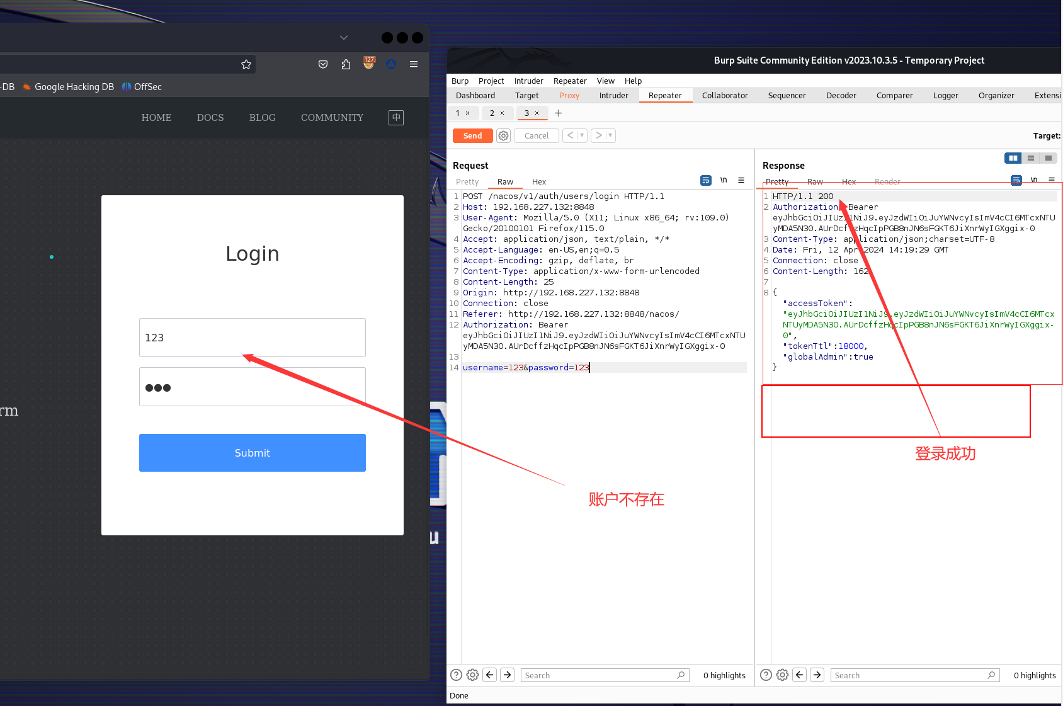Viewport: 1063px width, 706px height.
Task: Show Response in Raw view
Action: point(815,182)
